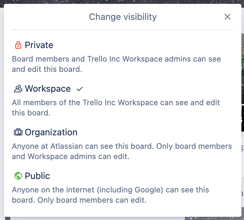Click the Private option description text
Screen dimensions: 244x220
(x=117, y=64)
